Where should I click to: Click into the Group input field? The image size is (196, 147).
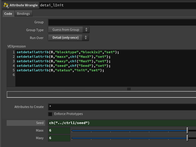click(x=122, y=22)
